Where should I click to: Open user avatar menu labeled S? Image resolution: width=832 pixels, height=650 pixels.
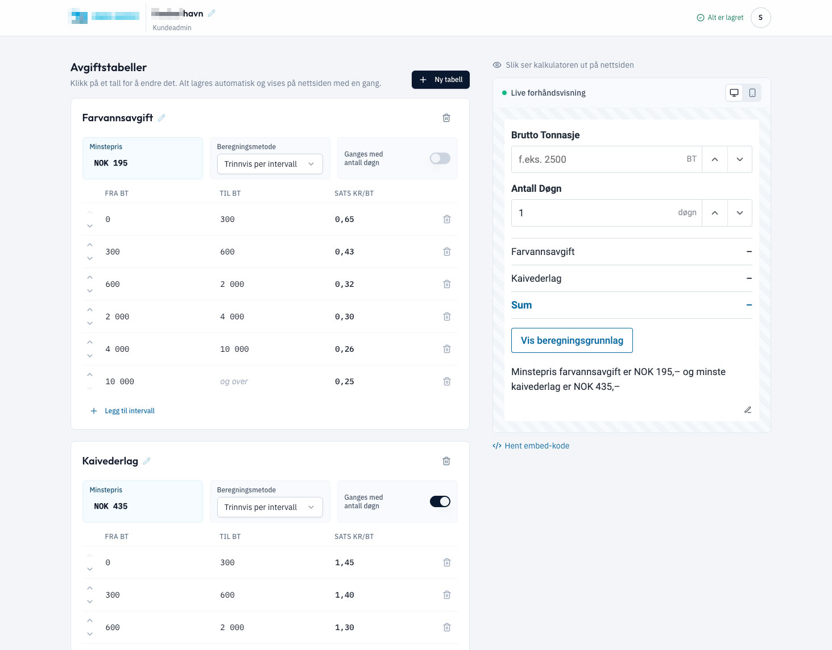coord(761,18)
